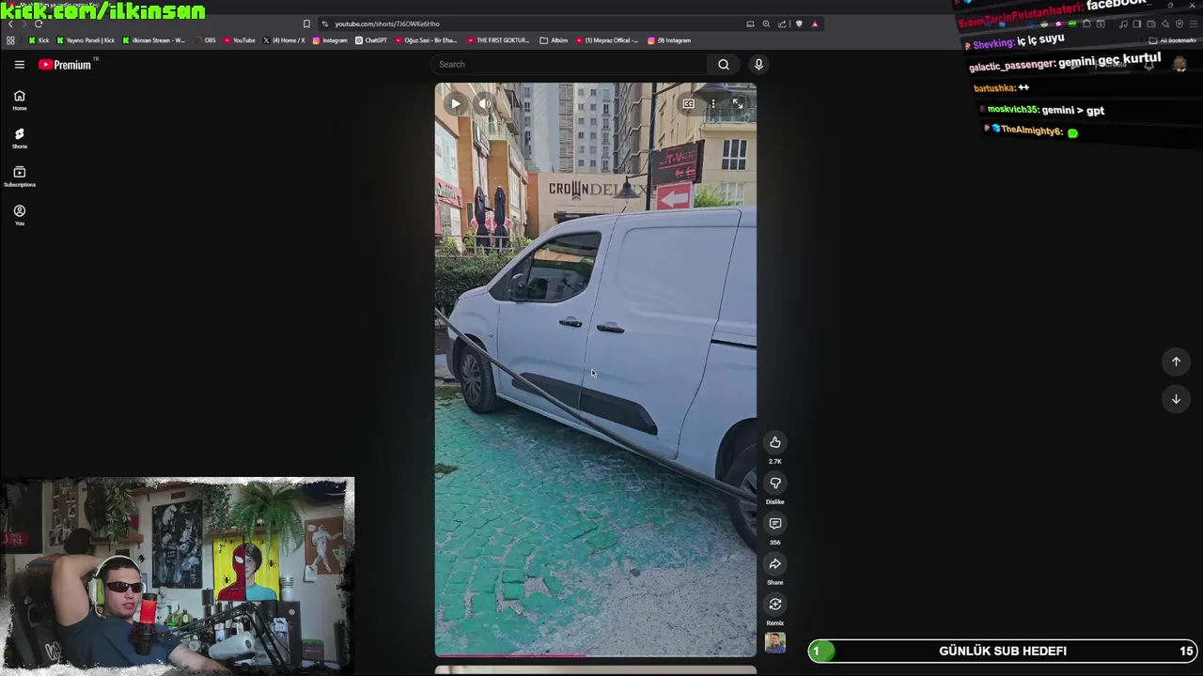The image size is (1203, 676).
Task: Expand the All Bookmarks folder
Action: click(1172, 40)
